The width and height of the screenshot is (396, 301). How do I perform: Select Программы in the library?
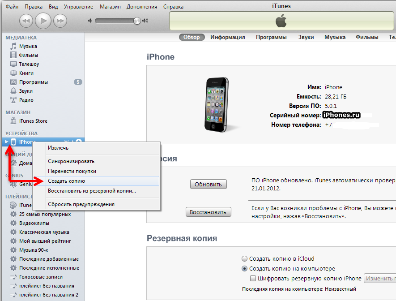click(34, 82)
